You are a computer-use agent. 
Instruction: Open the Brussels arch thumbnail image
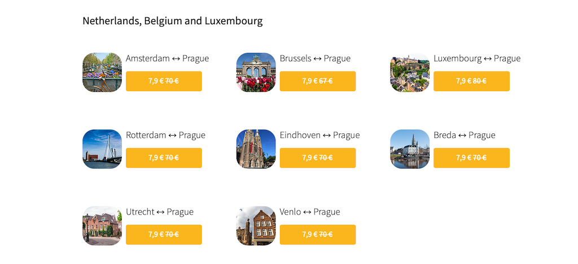click(256, 73)
